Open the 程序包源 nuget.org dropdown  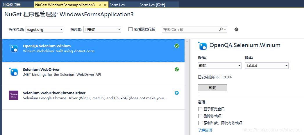point(44,29)
